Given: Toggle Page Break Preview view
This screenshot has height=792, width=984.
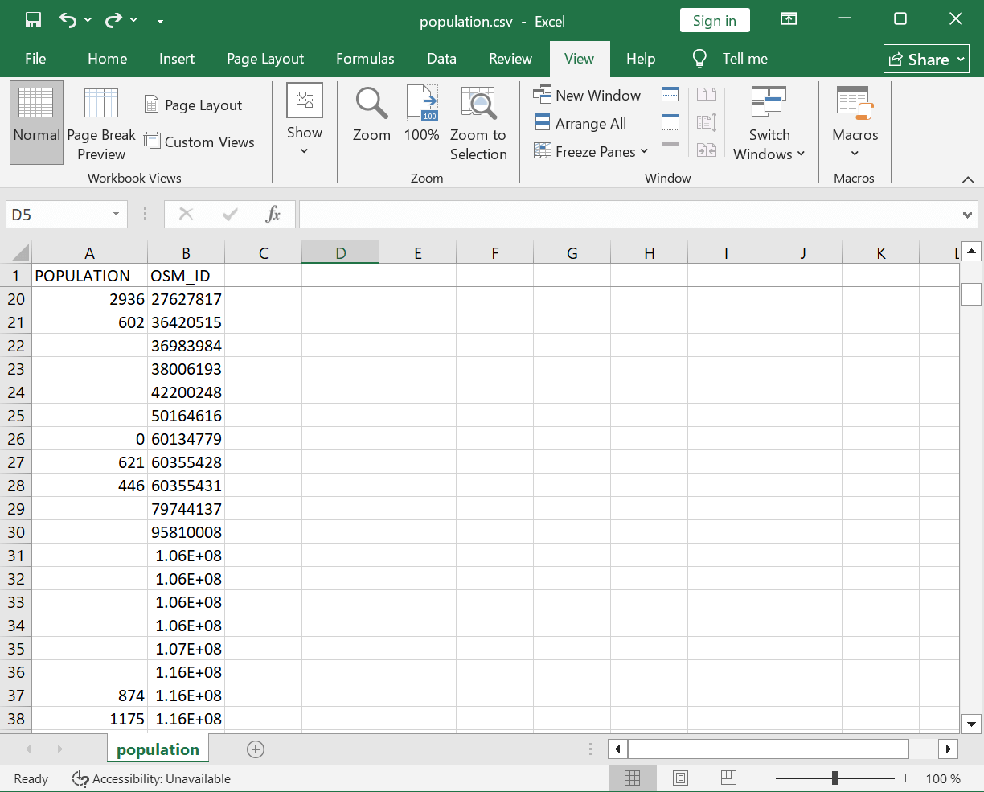Looking at the screenshot, I should pos(101,122).
